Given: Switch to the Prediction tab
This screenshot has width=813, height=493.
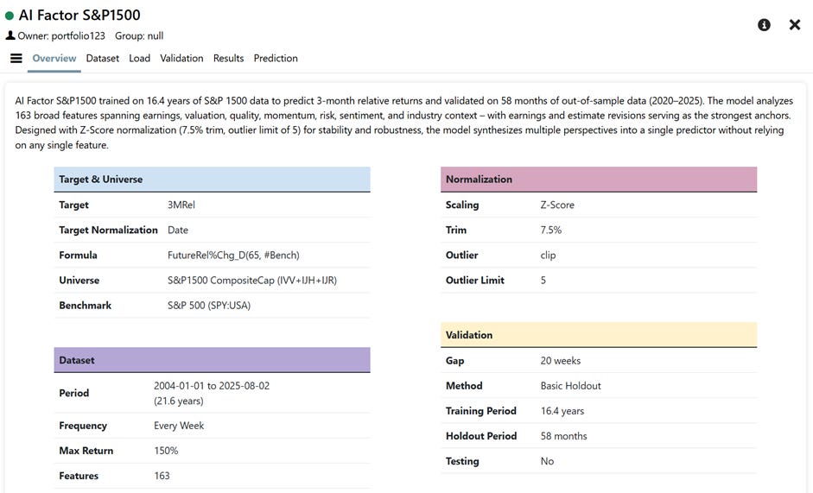Looking at the screenshot, I should tap(276, 58).
